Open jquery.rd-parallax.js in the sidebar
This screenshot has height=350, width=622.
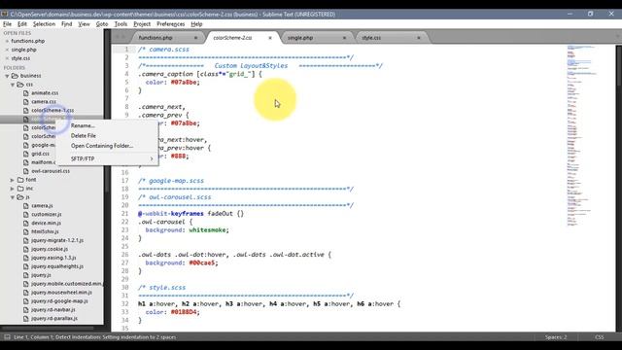(x=54, y=319)
